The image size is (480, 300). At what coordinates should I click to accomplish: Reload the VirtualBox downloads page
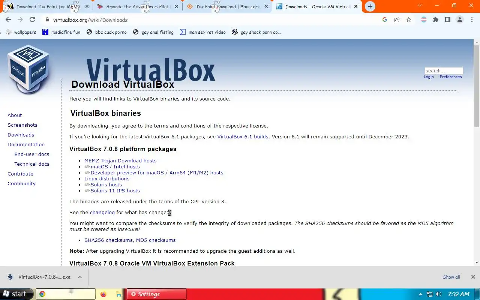(32, 20)
